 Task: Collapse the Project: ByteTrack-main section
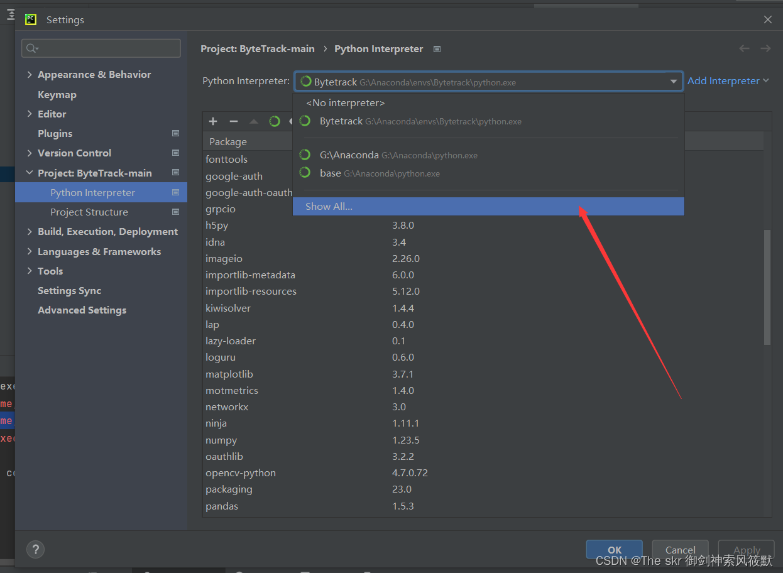(x=29, y=172)
